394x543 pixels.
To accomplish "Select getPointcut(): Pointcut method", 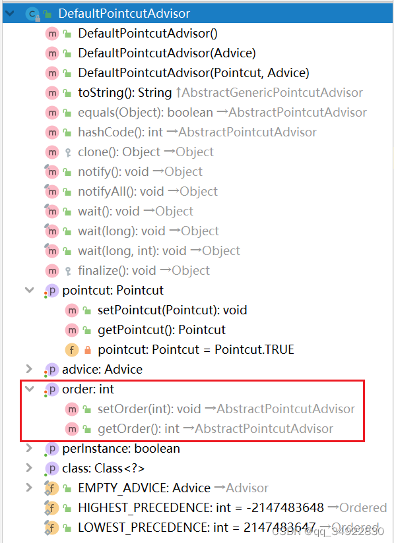I will [145, 330].
